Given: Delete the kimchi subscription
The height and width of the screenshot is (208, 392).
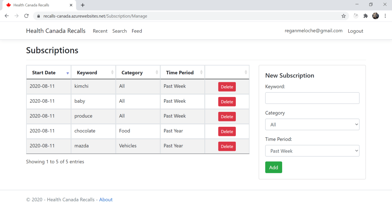Looking at the screenshot, I should pyautogui.click(x=227, y=87).
